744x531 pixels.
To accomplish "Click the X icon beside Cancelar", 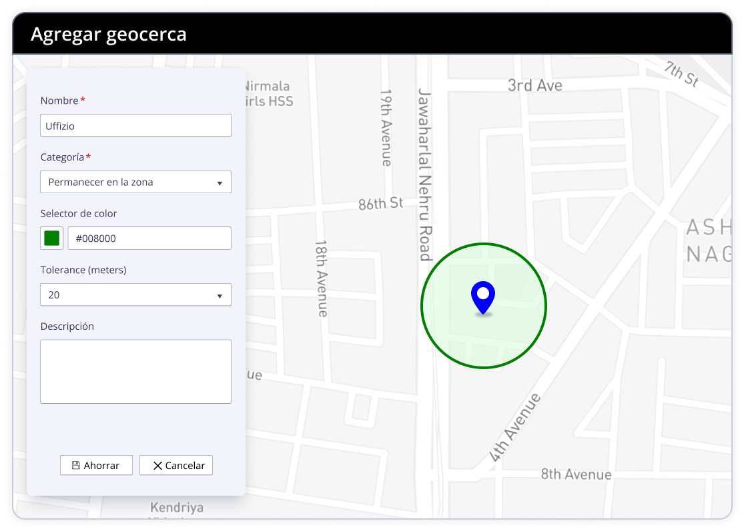I will click(157, 466).
